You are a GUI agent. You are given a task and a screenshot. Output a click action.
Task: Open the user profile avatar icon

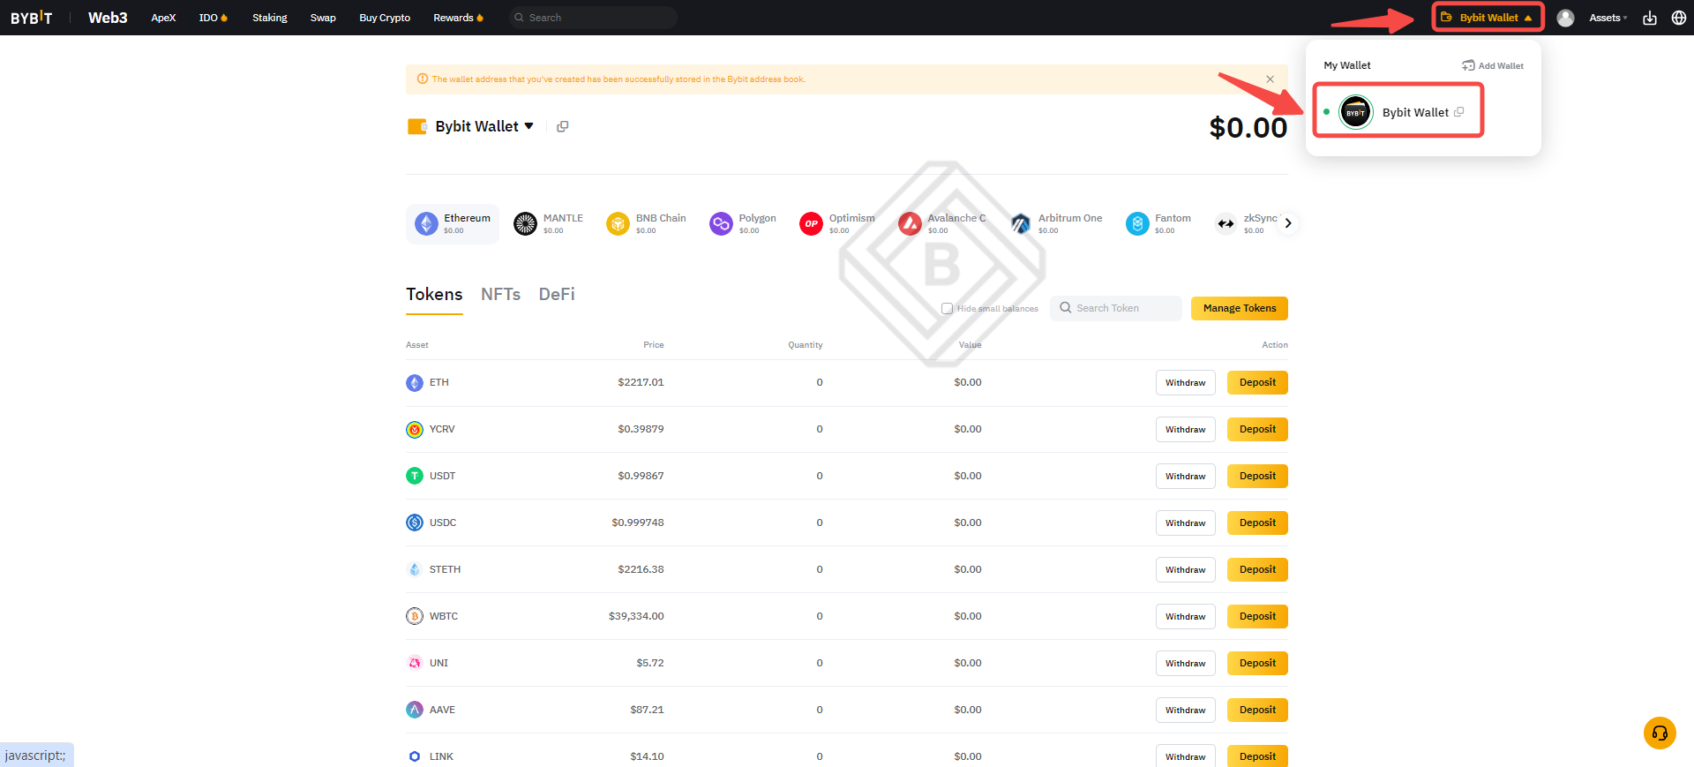point(1565,18)
